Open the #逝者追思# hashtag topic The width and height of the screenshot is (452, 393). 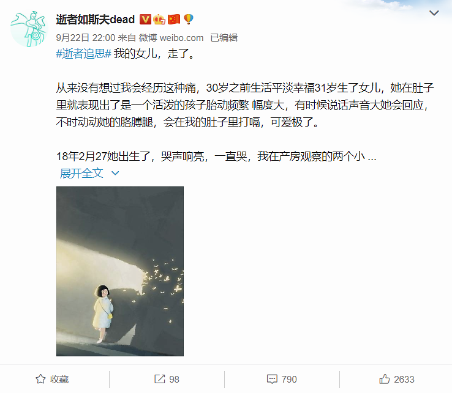tap(83, 54)
